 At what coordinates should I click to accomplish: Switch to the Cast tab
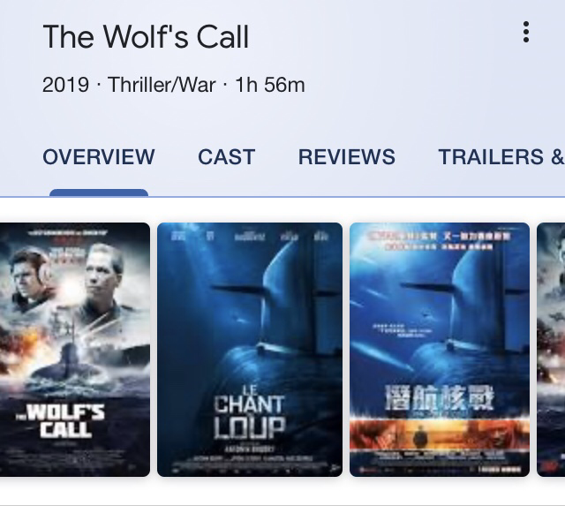pyautogui.click(x=227, y=157)
